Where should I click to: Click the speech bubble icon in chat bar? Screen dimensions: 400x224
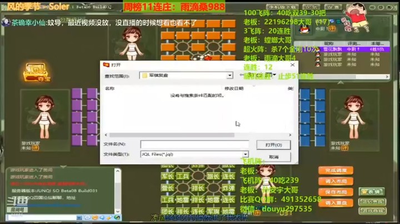(88, 218)
